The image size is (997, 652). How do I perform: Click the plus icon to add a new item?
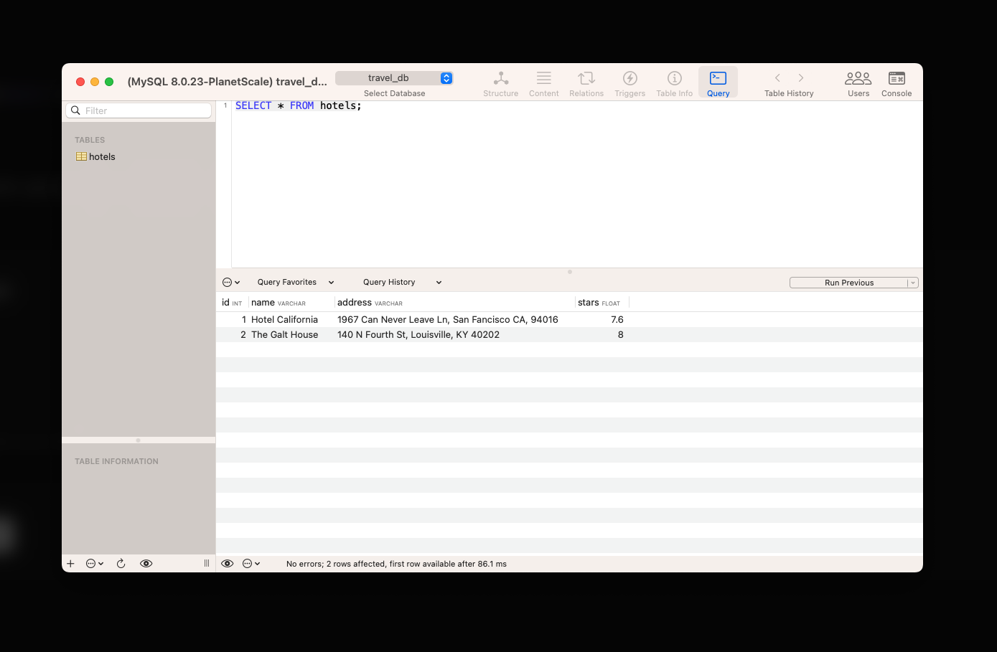click(x=70, y=563)
